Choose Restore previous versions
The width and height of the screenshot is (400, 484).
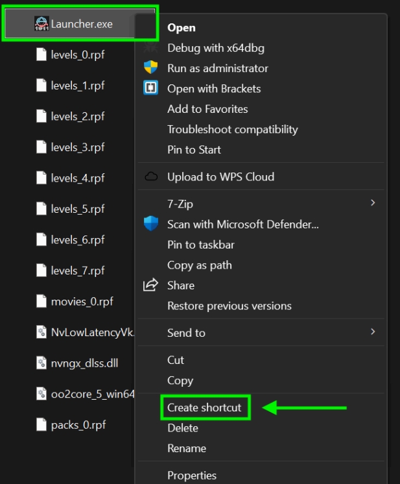click(229, 306)
